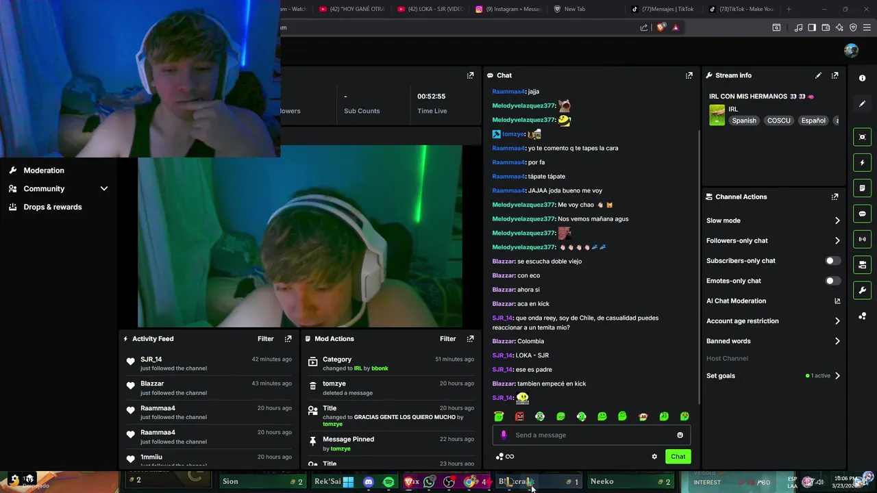
Task: Open the IRL category thumbnail
Action: point(717,115)
